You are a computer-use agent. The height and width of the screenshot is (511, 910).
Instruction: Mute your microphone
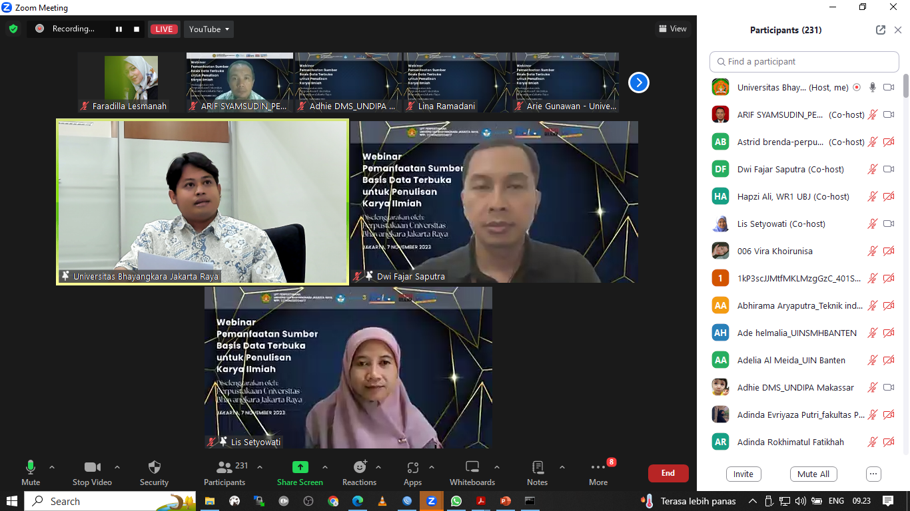[x=30, y=467]
